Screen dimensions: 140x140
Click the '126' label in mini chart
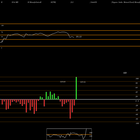[x=91, y=136]
